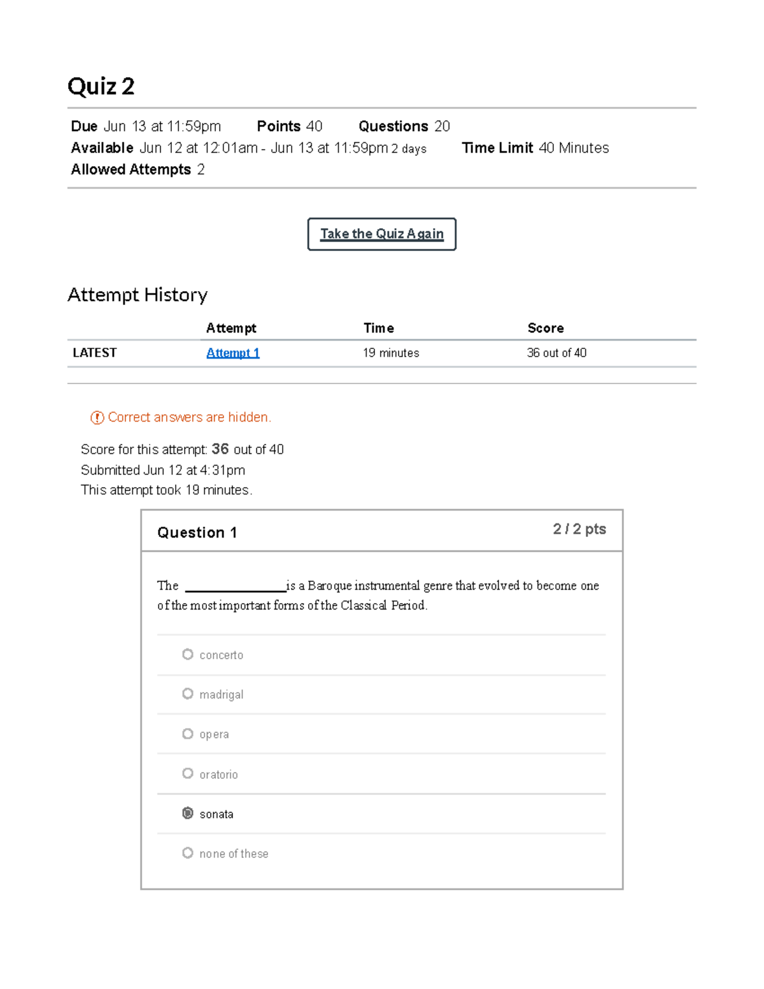Image resolution: width=764 pixels, height=989 pixels.
Task: Select the concerto radio button
Action: pyautogui.click(x=188, y=654)
